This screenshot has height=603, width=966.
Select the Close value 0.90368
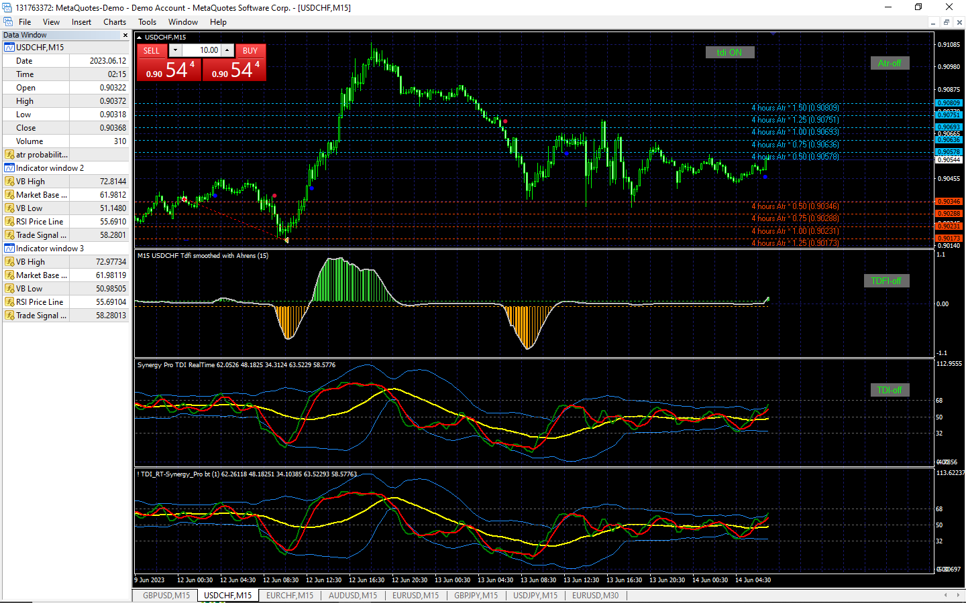point(113,128)
